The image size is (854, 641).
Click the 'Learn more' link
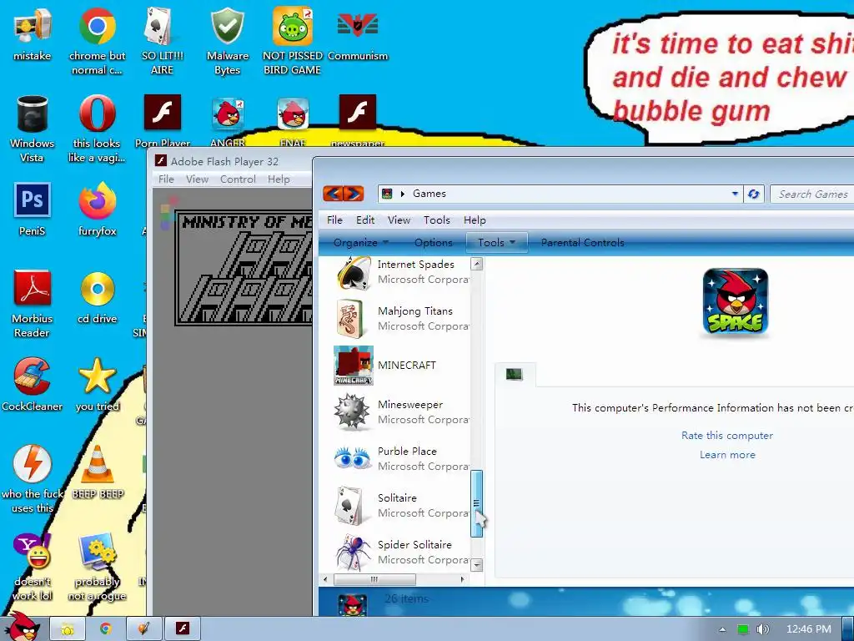[x=727, y=455]
